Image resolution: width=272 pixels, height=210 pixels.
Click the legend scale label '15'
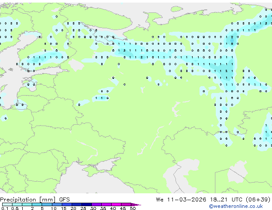(x=63, y=208)
